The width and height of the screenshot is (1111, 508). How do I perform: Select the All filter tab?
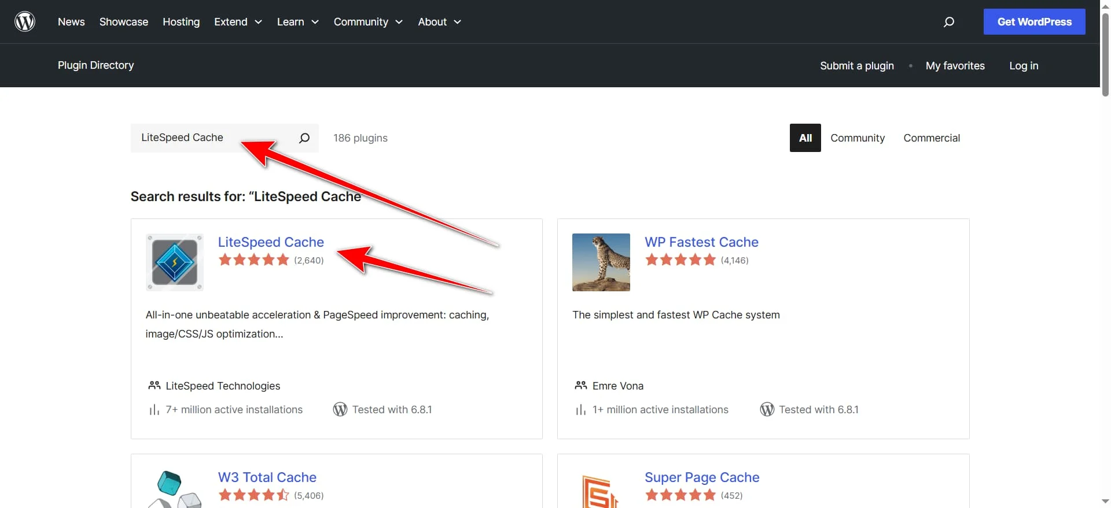[x=805, y=138]
